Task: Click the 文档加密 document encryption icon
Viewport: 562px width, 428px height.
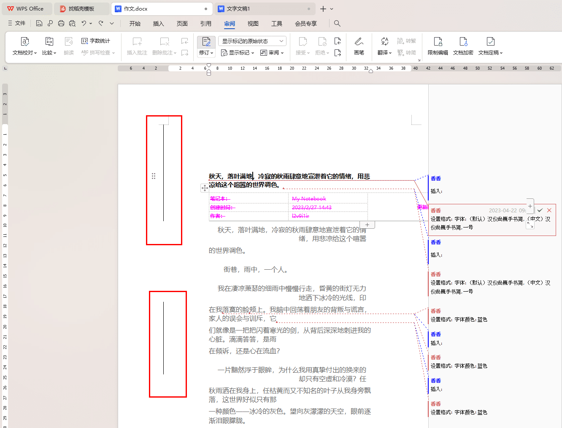Action: tap(463, 46)
